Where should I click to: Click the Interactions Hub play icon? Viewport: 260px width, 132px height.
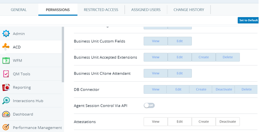click(6, 101)
